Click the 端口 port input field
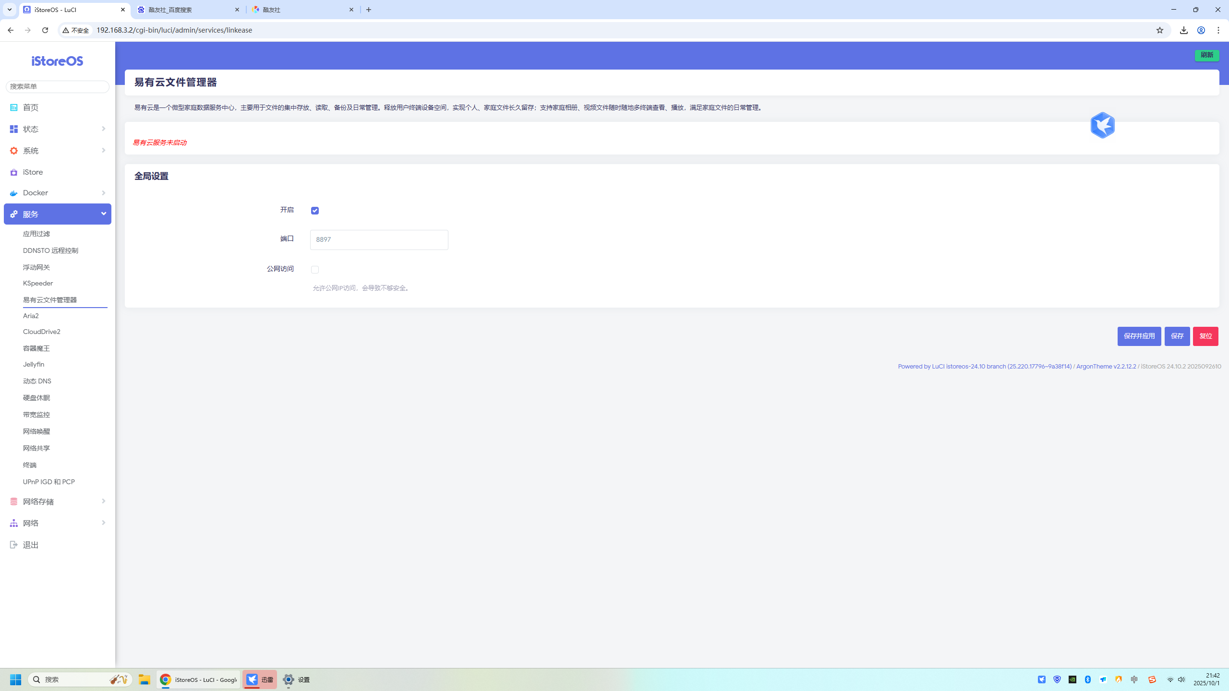The width and height of the screenshot is (1229, 691). (x=379, y=239)
